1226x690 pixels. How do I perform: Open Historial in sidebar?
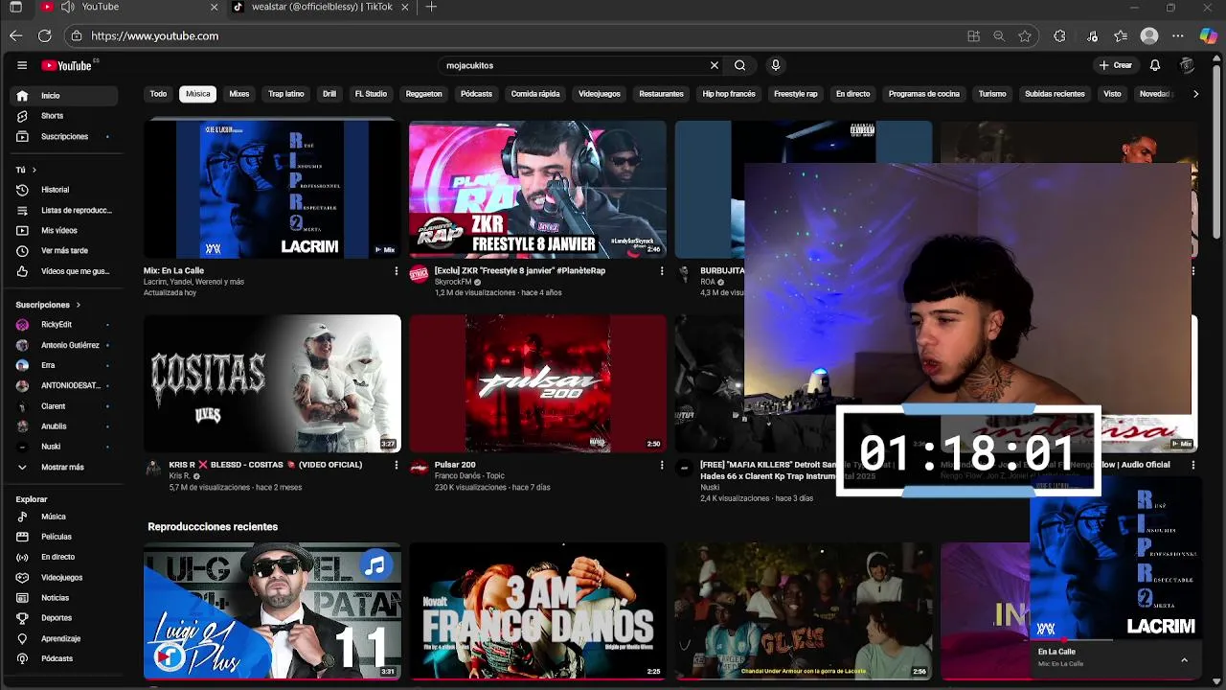tap(64, 190)
